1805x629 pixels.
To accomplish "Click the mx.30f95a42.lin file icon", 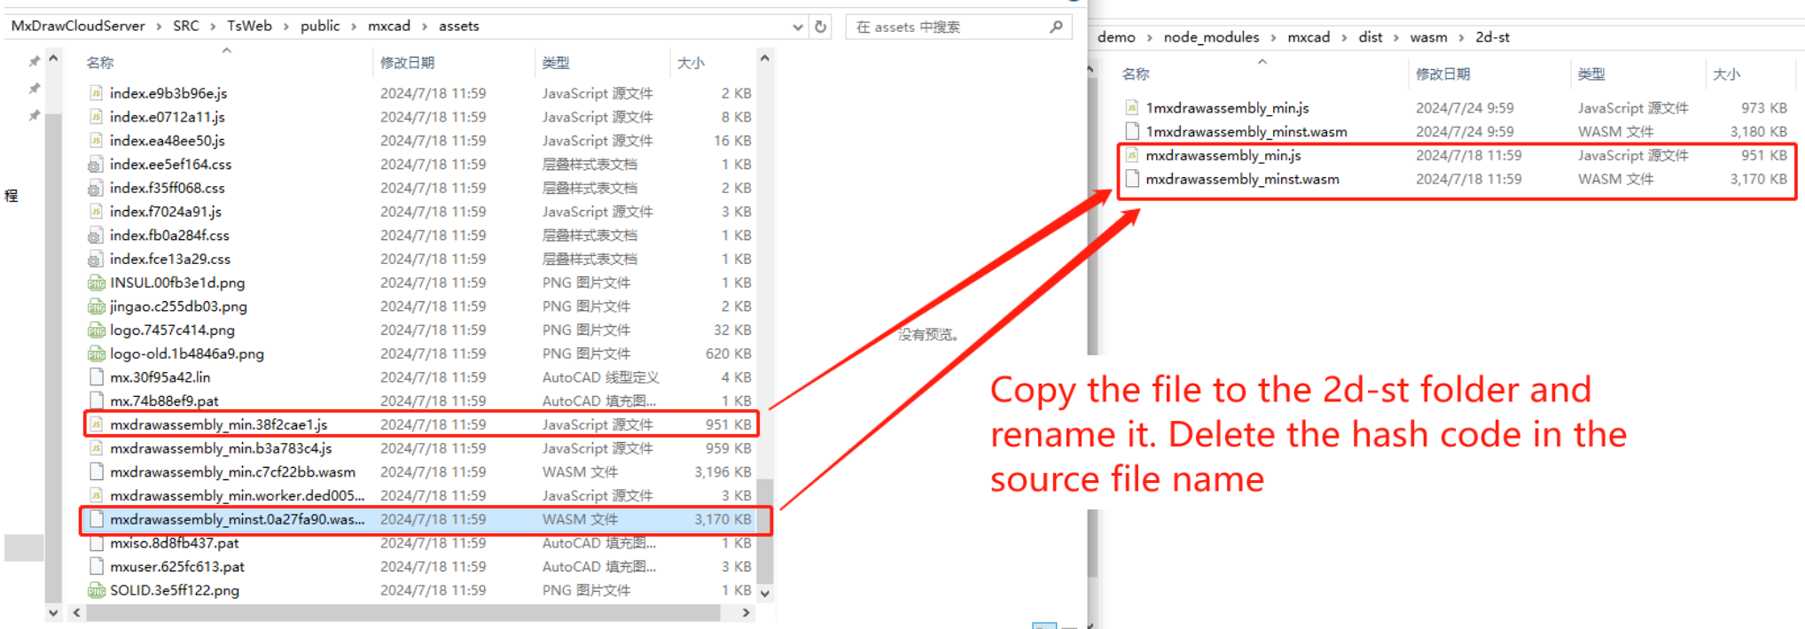I will 96,377.
